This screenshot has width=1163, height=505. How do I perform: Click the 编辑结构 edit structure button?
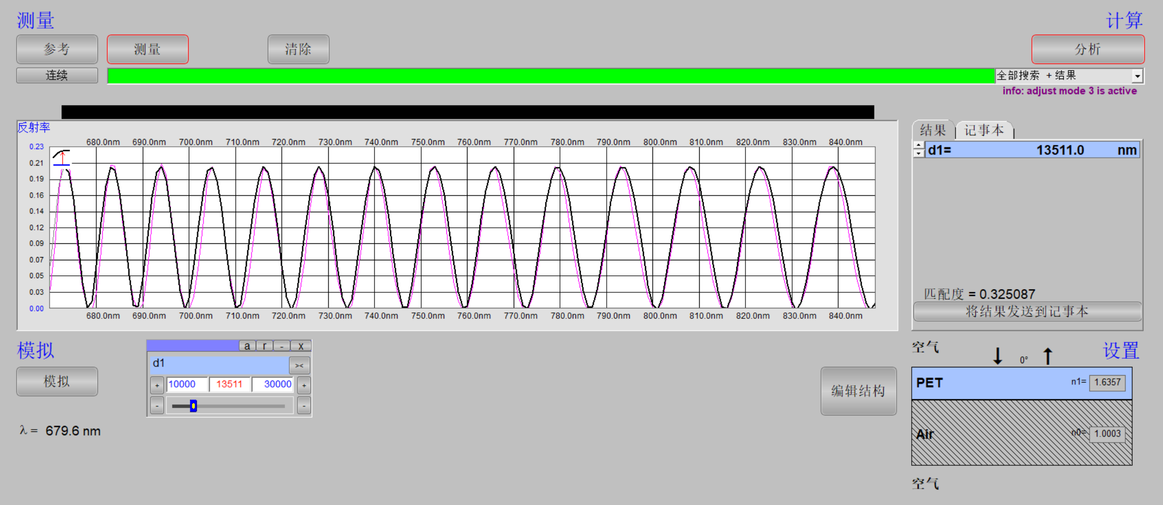858,391
